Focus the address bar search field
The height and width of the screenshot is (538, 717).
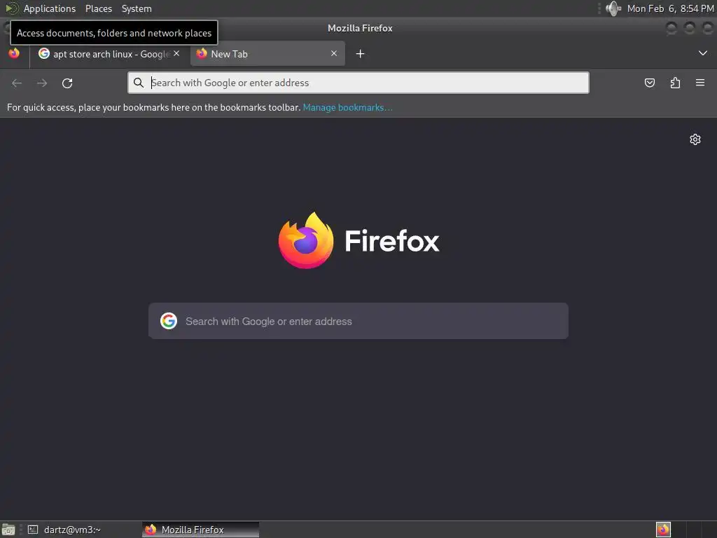358,83
